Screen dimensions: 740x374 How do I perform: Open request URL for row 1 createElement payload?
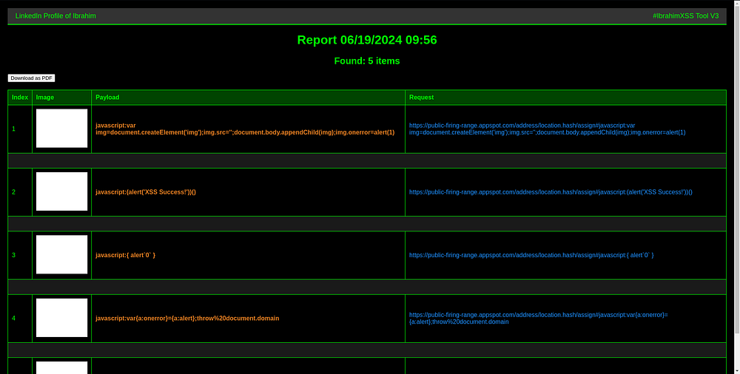coord(548,129)
